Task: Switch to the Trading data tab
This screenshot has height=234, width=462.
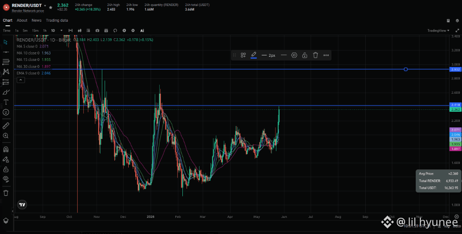Action: coord(57,20)
